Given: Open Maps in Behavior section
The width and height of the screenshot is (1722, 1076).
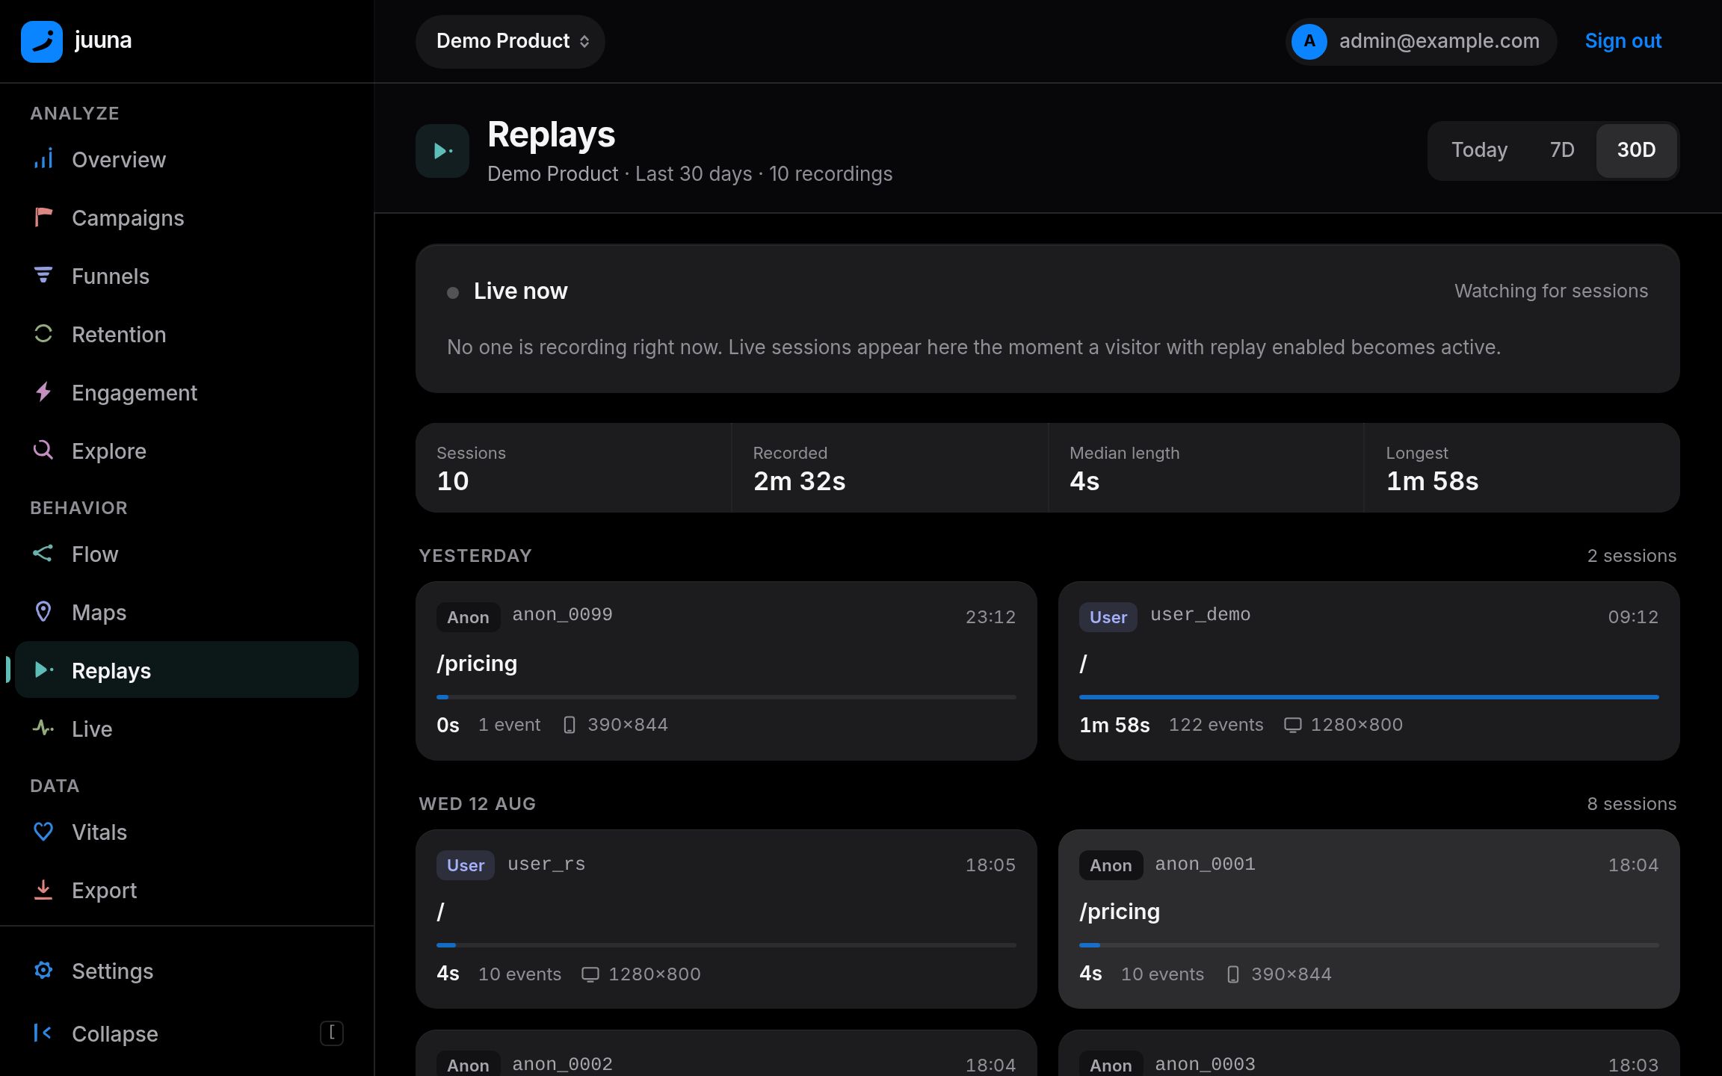Looking at the screenshot, I should (x=187, y=612).
